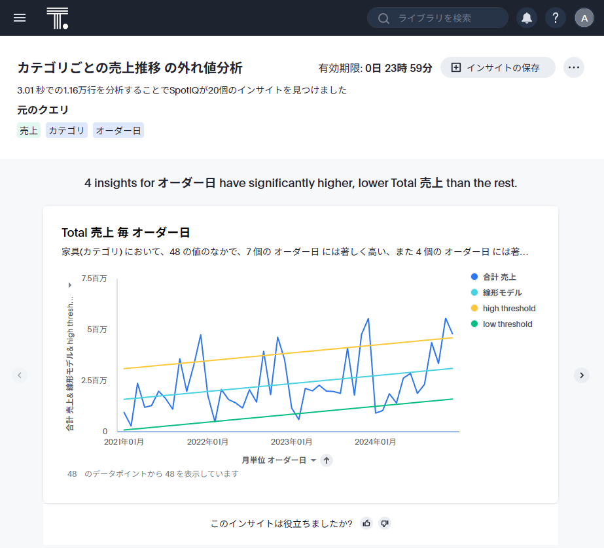
Task: Expand 月単位 オーダー日 axis dropdown
Action: point(313,460)
